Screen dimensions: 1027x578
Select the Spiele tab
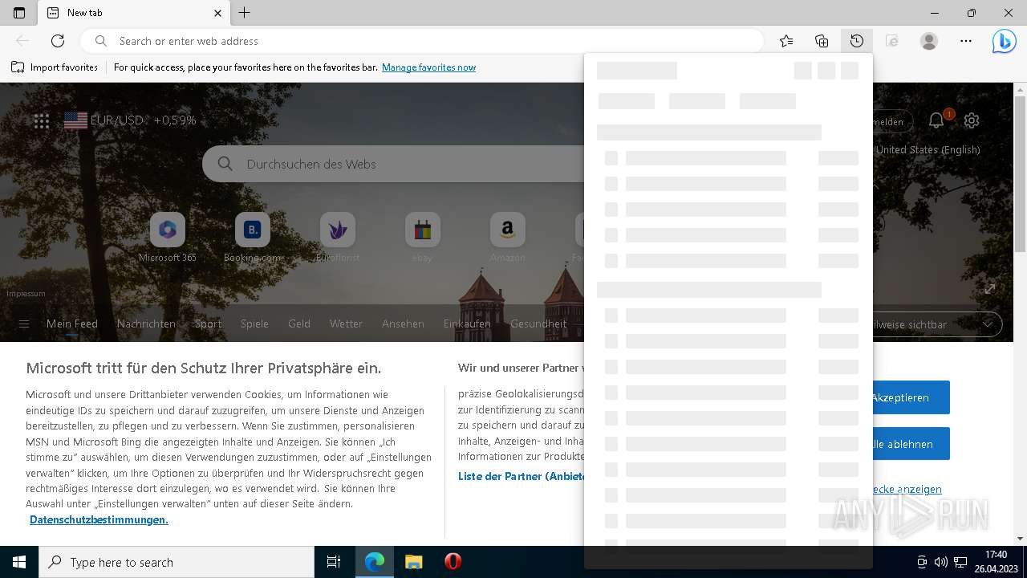(x=255, y=324)
